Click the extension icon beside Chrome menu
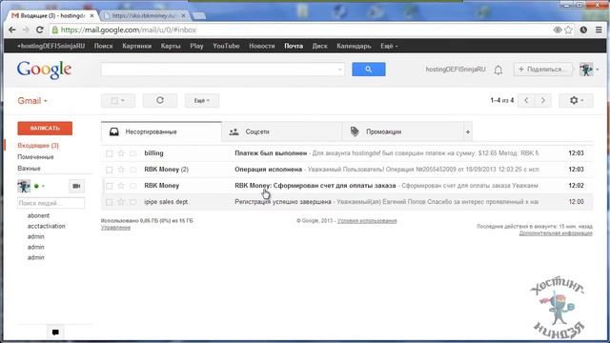610x343 pixels. [583, 30]
